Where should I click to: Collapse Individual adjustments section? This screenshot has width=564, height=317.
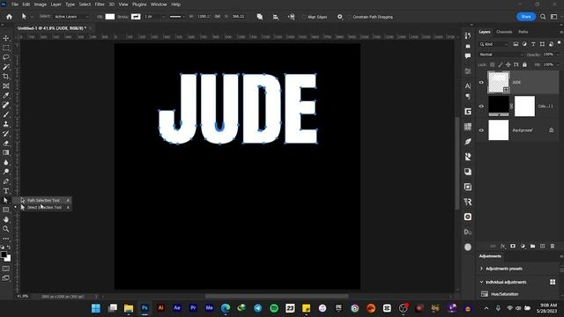[x=482, y=282]
